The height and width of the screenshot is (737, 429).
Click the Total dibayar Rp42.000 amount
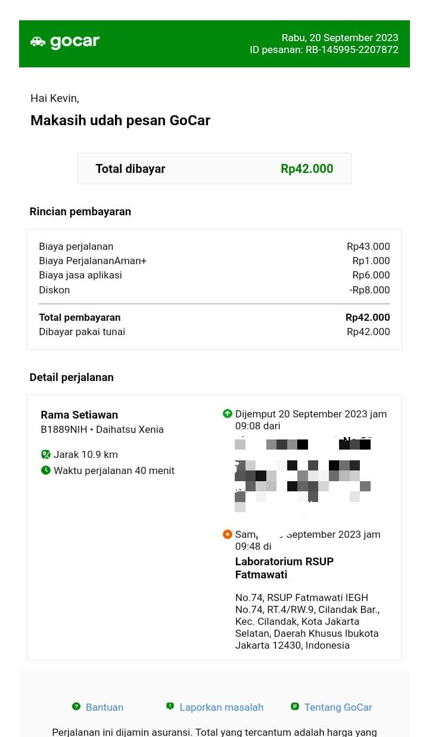tap(307, 169)
